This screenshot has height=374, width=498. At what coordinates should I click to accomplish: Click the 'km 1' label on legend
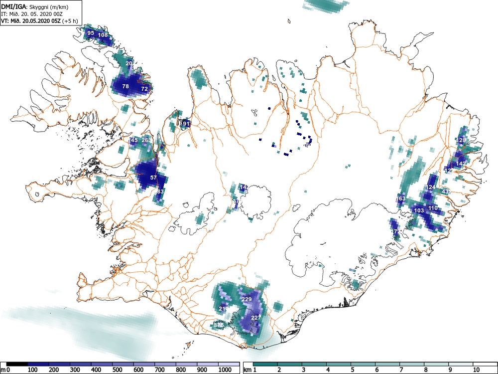250,370
